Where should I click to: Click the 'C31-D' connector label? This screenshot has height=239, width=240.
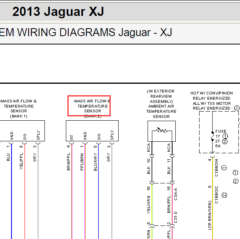[176, 217]
